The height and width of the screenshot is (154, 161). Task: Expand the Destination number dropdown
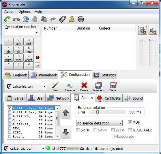[37, 32]
